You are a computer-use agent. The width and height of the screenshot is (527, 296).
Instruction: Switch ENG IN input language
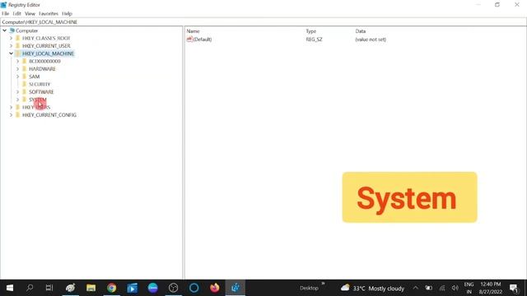(469, 288)
